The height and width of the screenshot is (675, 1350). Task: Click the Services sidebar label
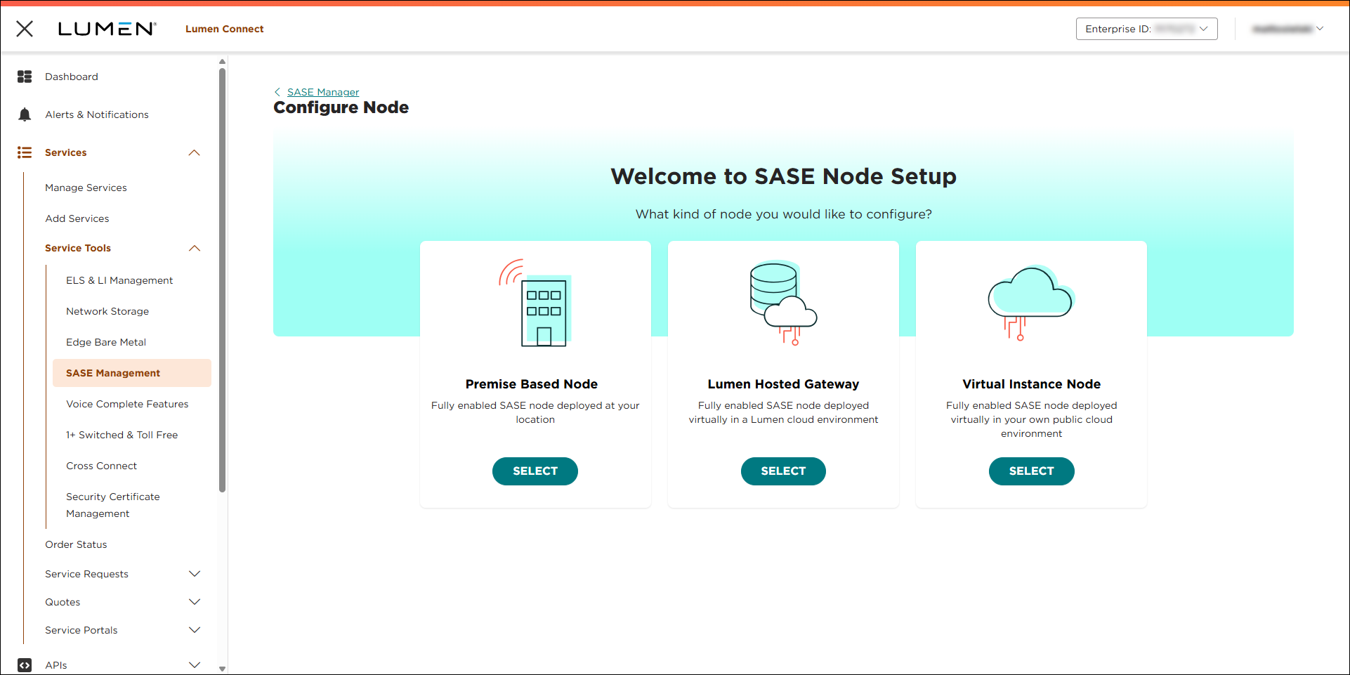click(66, 152)
